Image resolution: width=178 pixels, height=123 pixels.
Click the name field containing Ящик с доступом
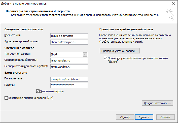click(x=69, y=36)
